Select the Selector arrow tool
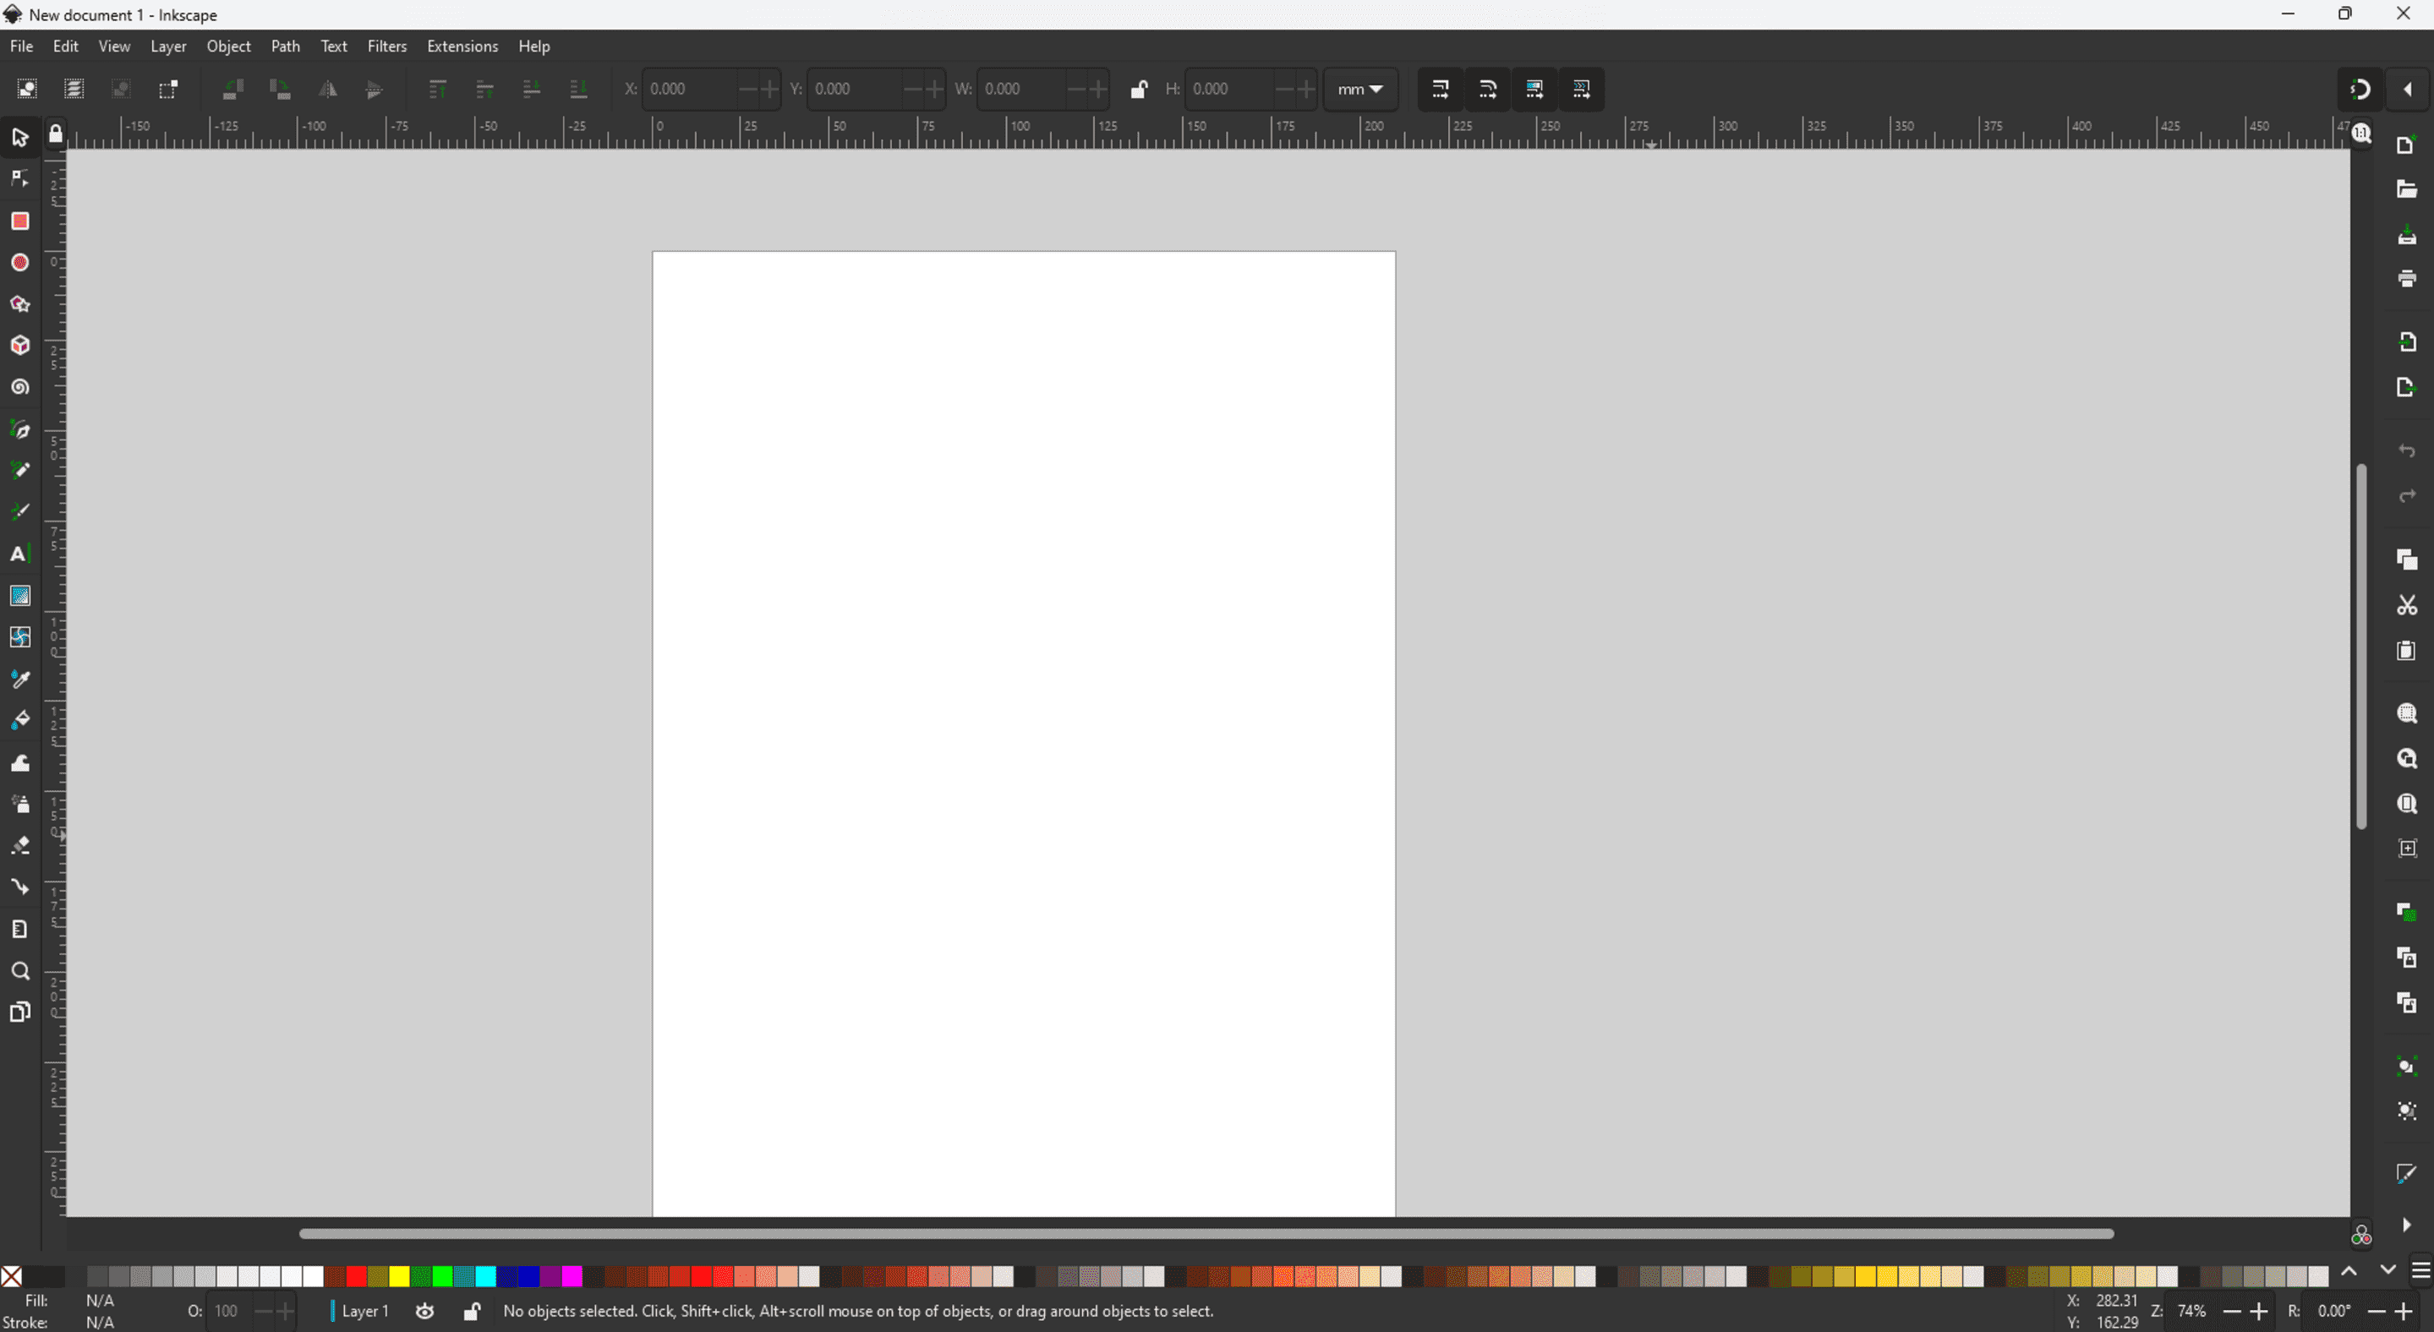 tap(19, 138)
